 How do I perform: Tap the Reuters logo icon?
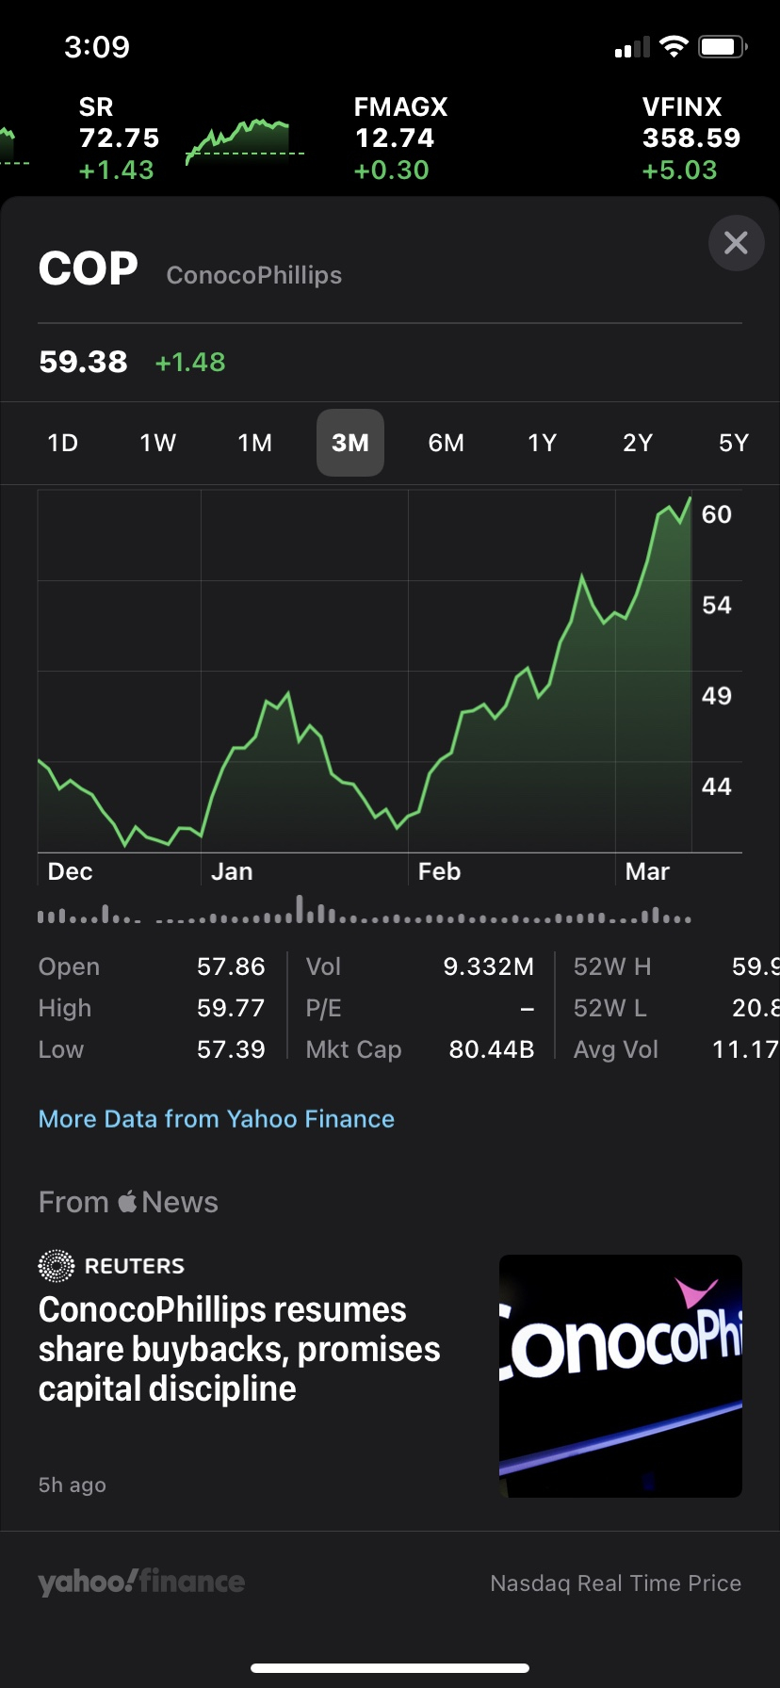57,1266
